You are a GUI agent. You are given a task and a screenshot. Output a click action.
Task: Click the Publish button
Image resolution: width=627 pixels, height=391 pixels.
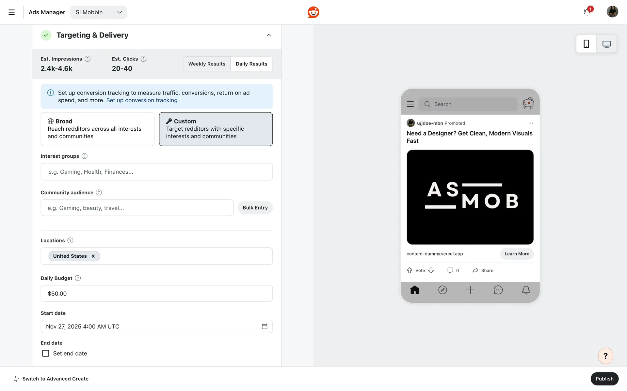(604, 379)
